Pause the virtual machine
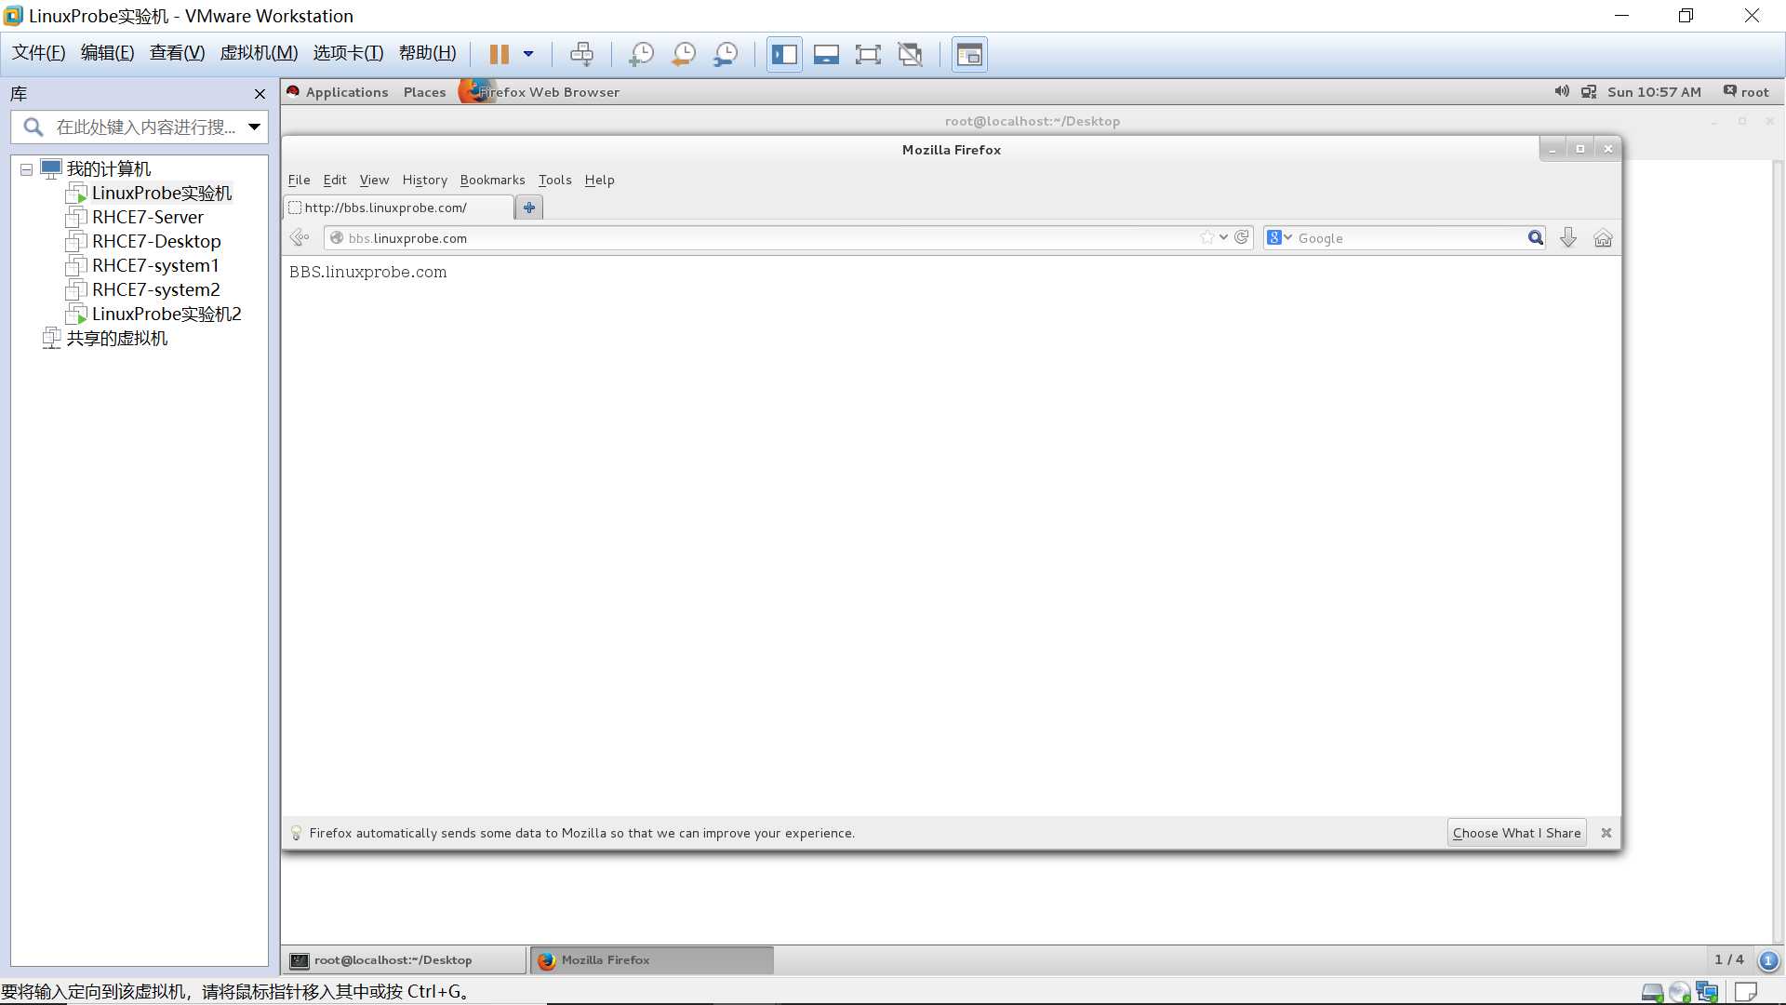1786x1005 pixels. 500,54
